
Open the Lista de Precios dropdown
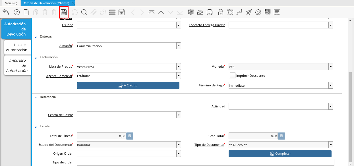click(179, 67)
